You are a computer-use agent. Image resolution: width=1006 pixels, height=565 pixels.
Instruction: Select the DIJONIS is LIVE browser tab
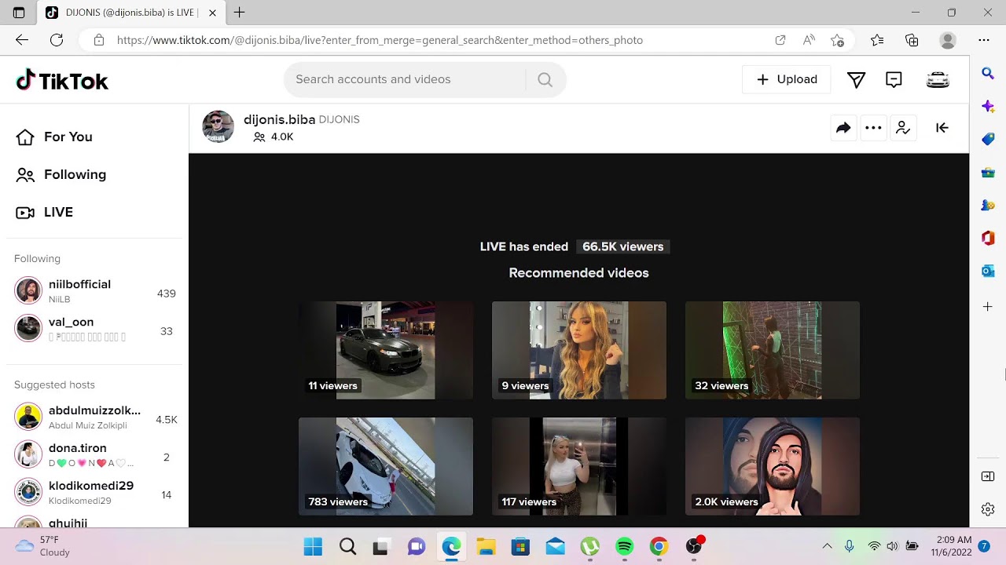click(130, 13)
